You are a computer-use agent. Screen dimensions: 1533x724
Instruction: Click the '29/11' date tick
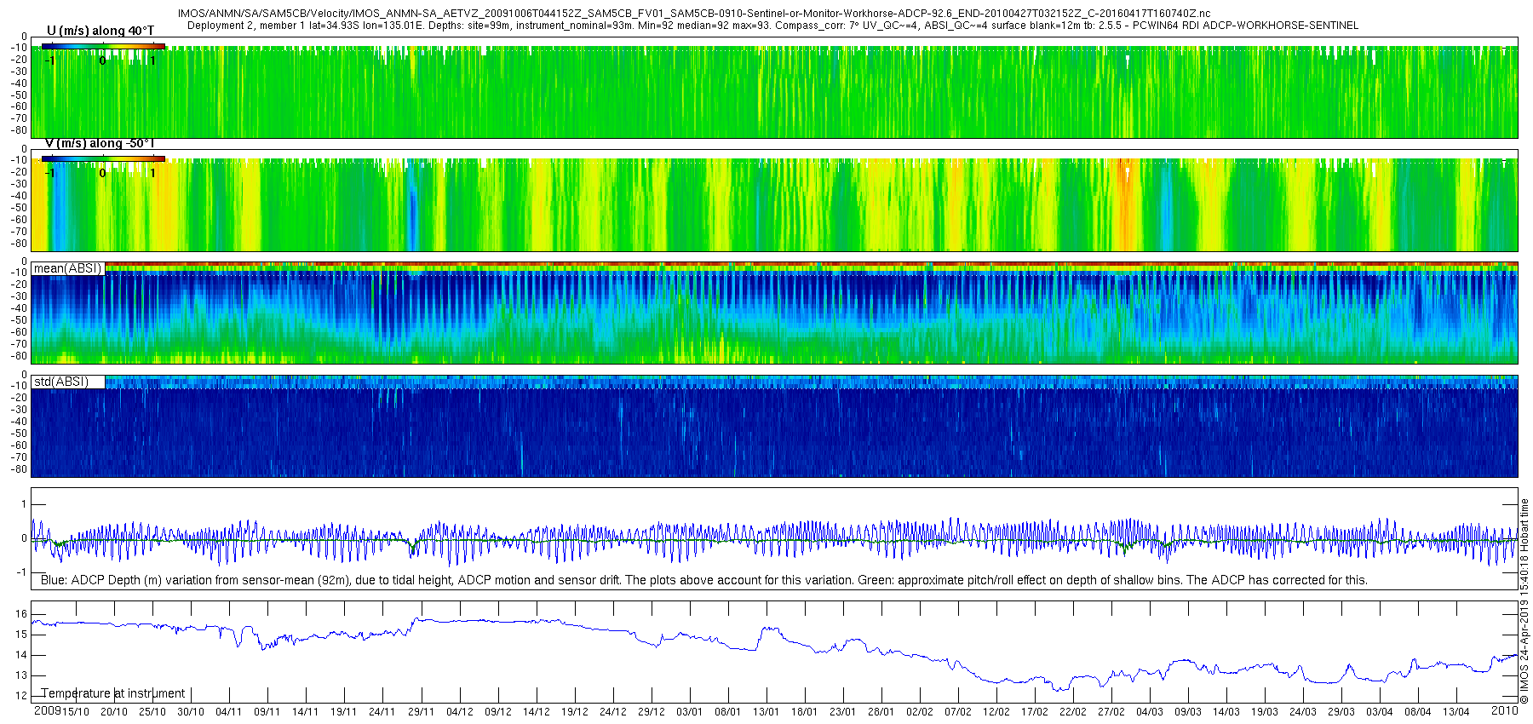pyautogui.click(x=421, y=711)
